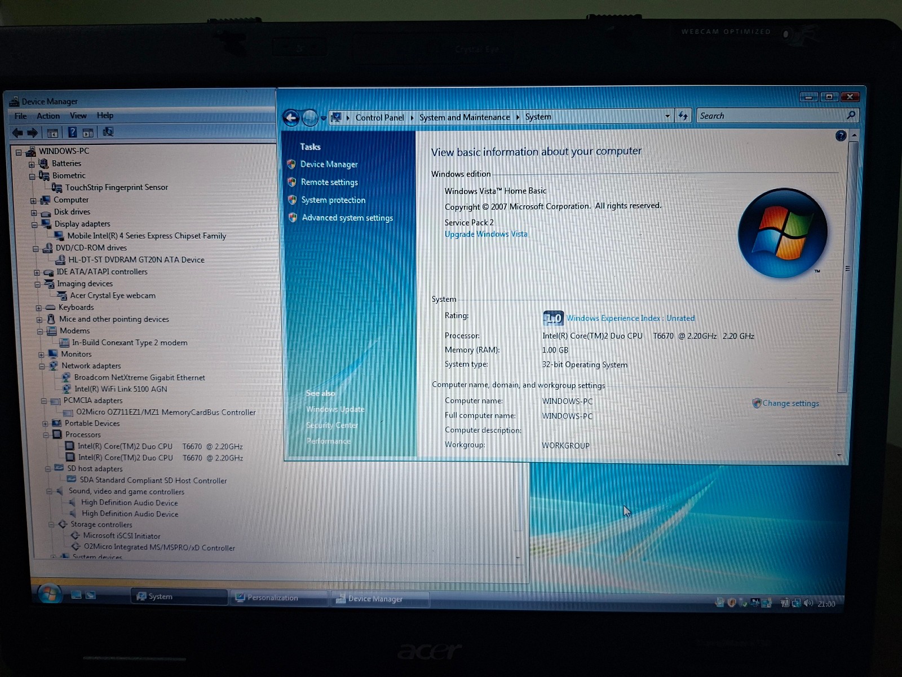Image resolution: width=902 pixels, height=677 pixels.
Task: Click the Sound, video and game controllers icon
Action: pos(59,491)
